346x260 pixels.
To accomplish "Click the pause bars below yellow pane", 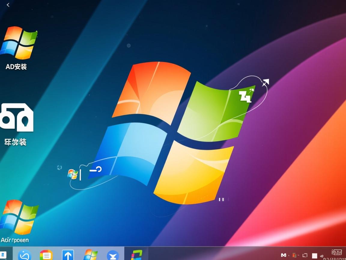I will (222, 199).
